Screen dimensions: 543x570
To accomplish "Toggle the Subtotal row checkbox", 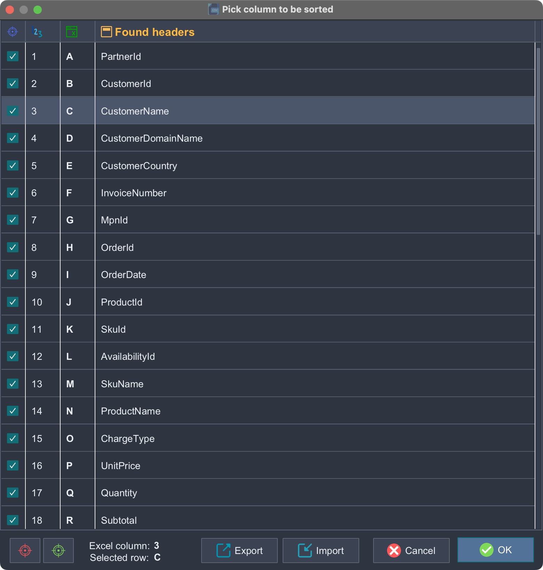I will 13,520.
